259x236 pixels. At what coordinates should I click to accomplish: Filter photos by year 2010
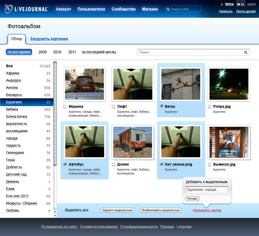tap(57, 52)
